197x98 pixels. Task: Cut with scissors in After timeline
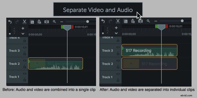[x=118, y=21]
